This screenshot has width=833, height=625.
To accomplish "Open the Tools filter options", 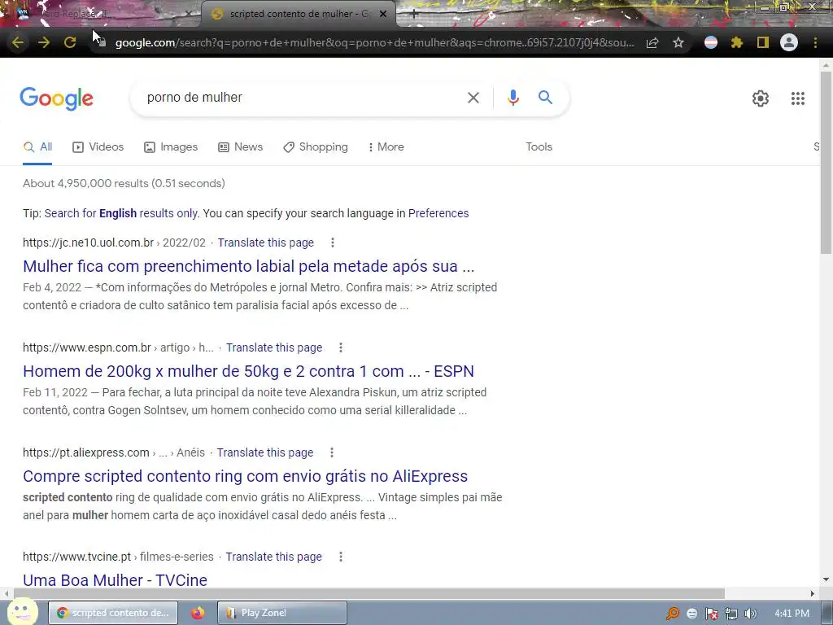I will tap(539, 147).
